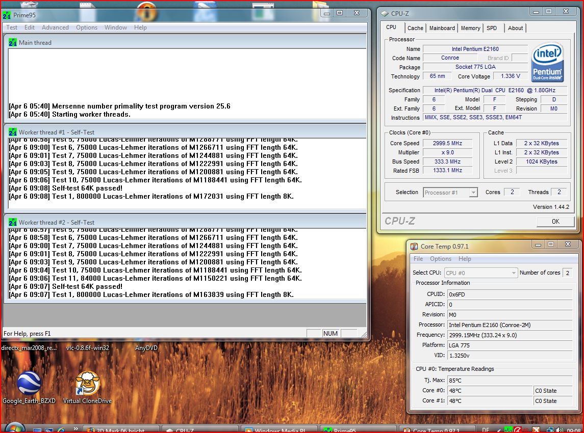Click the Package value Socket 775 LGA
Image resolution: width=584 pixels, height=433 pixels.
(x=475, y=67)
